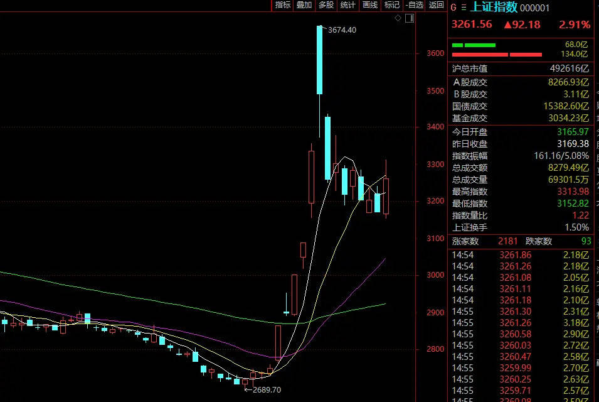Activate the 画线 line-drawing tool

click(368, 5)
